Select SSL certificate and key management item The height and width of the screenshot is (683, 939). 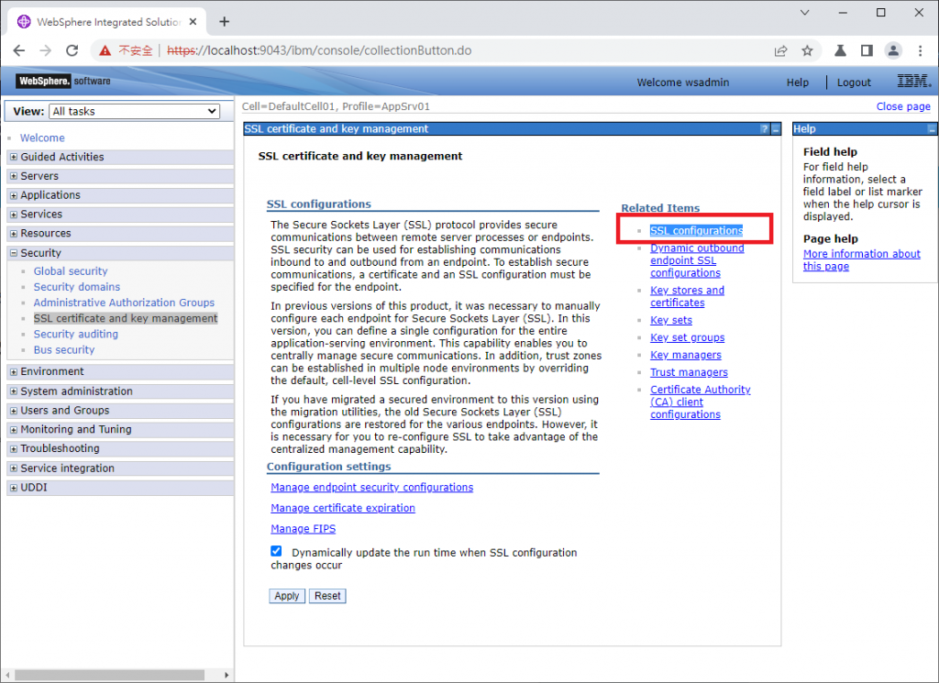(126, 318)
